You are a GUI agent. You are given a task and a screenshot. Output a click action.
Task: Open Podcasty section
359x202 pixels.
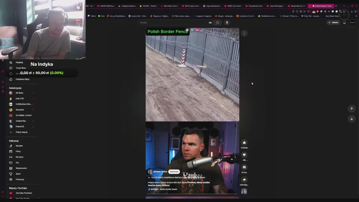(20, 180)
